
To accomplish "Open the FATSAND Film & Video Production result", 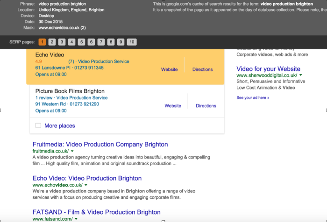I will [x=96, y=212].
